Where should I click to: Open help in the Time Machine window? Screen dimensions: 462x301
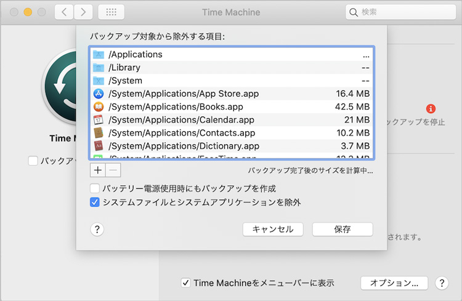click(442, 283)
